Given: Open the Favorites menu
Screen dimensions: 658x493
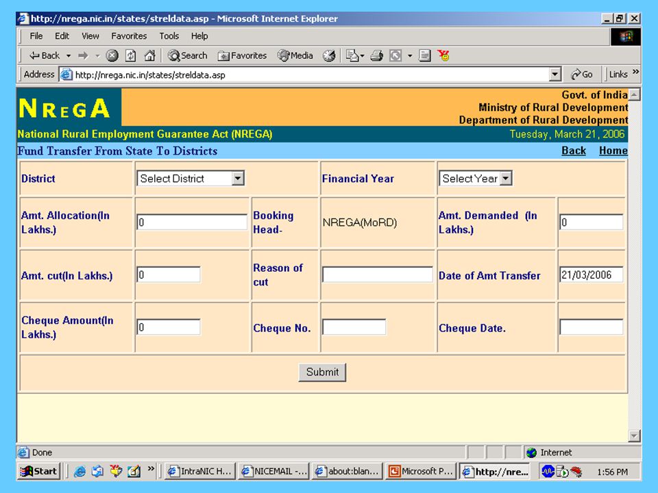Looking at the screenshot, I should [129, 36].
